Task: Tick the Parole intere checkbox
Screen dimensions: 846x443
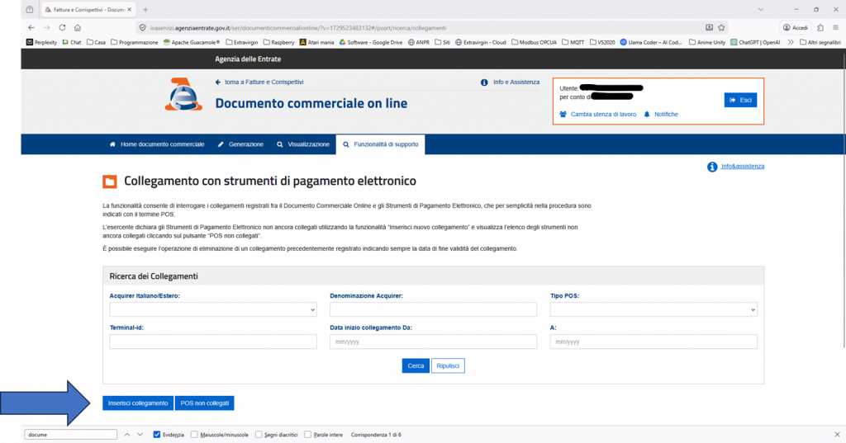Action: [x=308, y=434]
